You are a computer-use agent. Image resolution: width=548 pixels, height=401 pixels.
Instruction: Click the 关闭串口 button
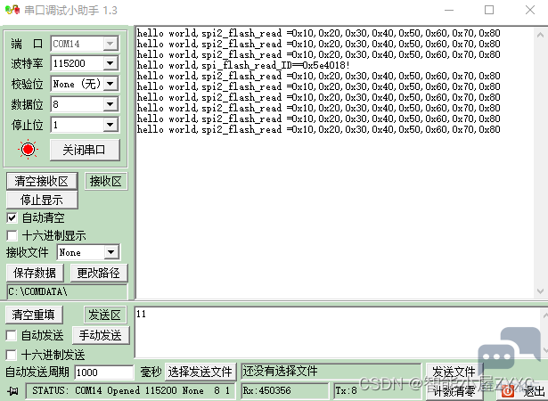coord(85,150)
